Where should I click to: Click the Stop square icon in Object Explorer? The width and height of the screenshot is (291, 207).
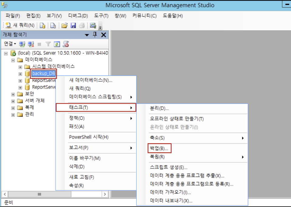pyautogui.click(x=39, y=44)
